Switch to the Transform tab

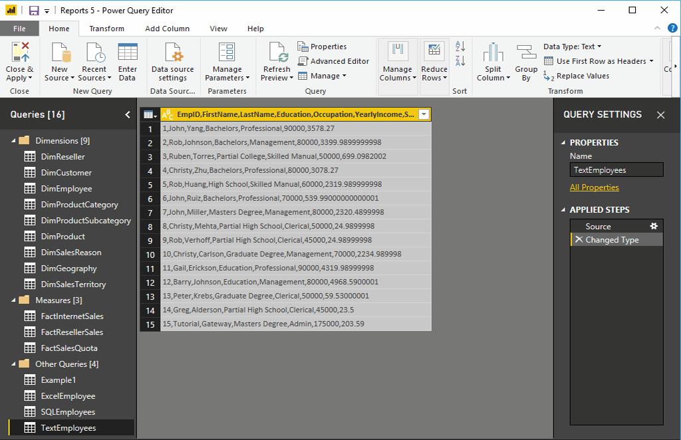(x=107, y=29)
